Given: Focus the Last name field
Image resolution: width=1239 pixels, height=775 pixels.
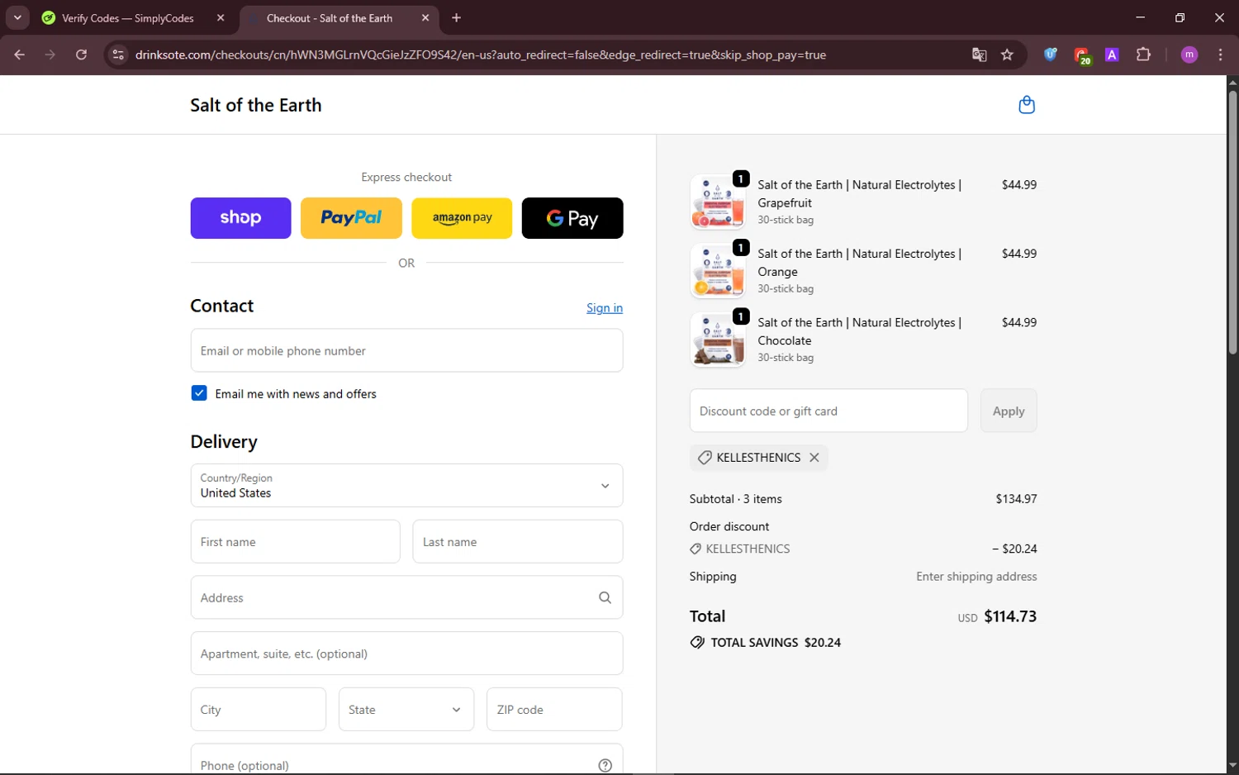Looking at the screenshot, I should coord(518,542).
